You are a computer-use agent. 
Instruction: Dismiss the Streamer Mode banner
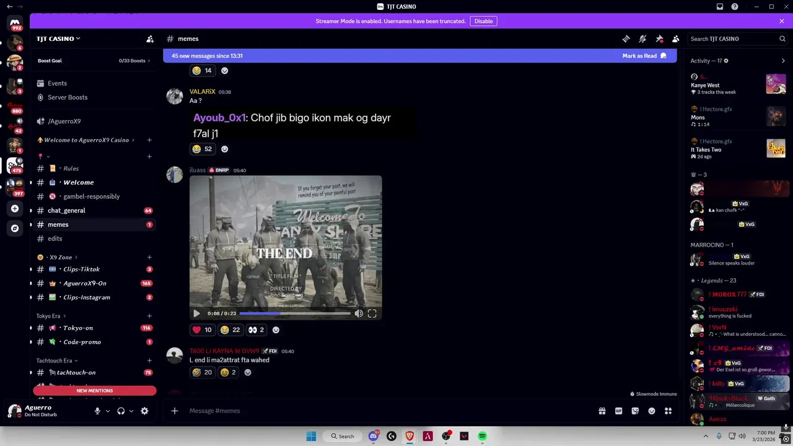(x=782, y=21)
